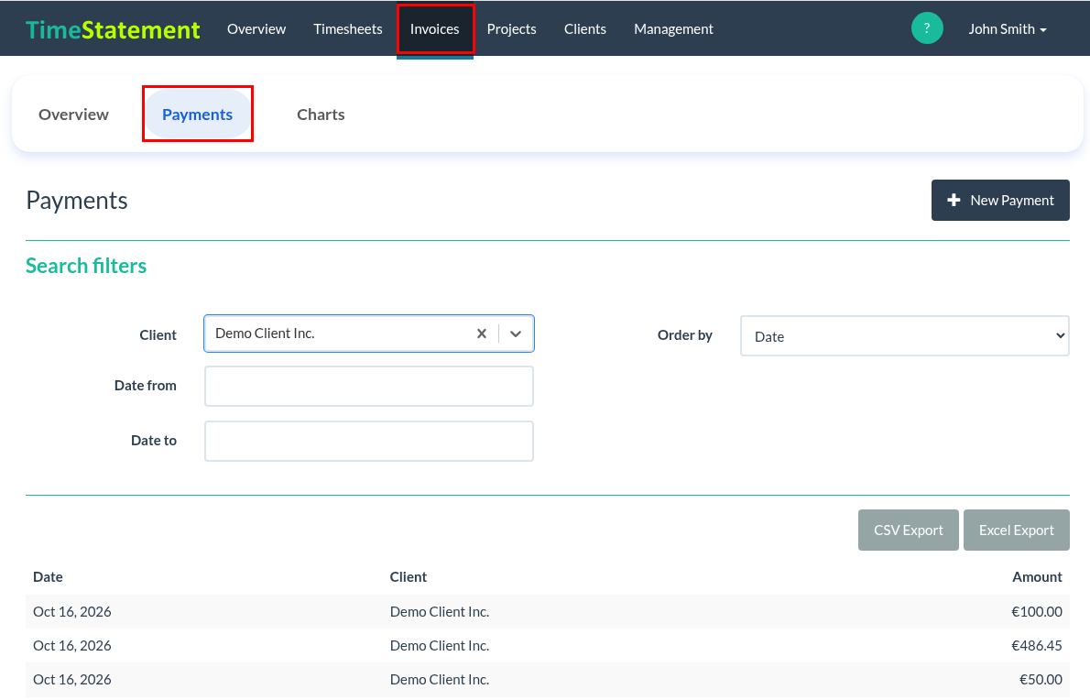1090x700 pixels.
Task: Clear the Demo Client Inc. selection
Action: tap(481, 334)
